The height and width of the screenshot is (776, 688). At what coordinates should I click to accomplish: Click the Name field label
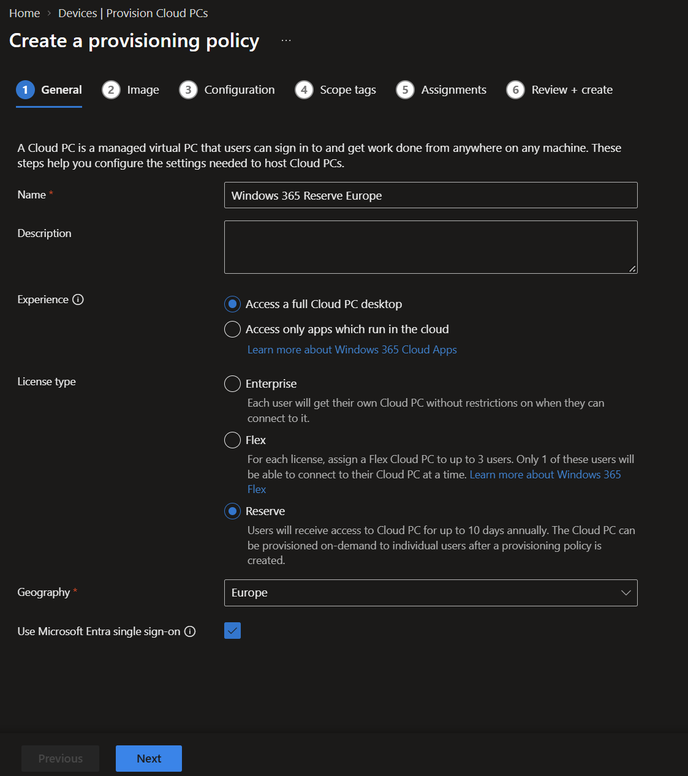(x=31, y=195)
